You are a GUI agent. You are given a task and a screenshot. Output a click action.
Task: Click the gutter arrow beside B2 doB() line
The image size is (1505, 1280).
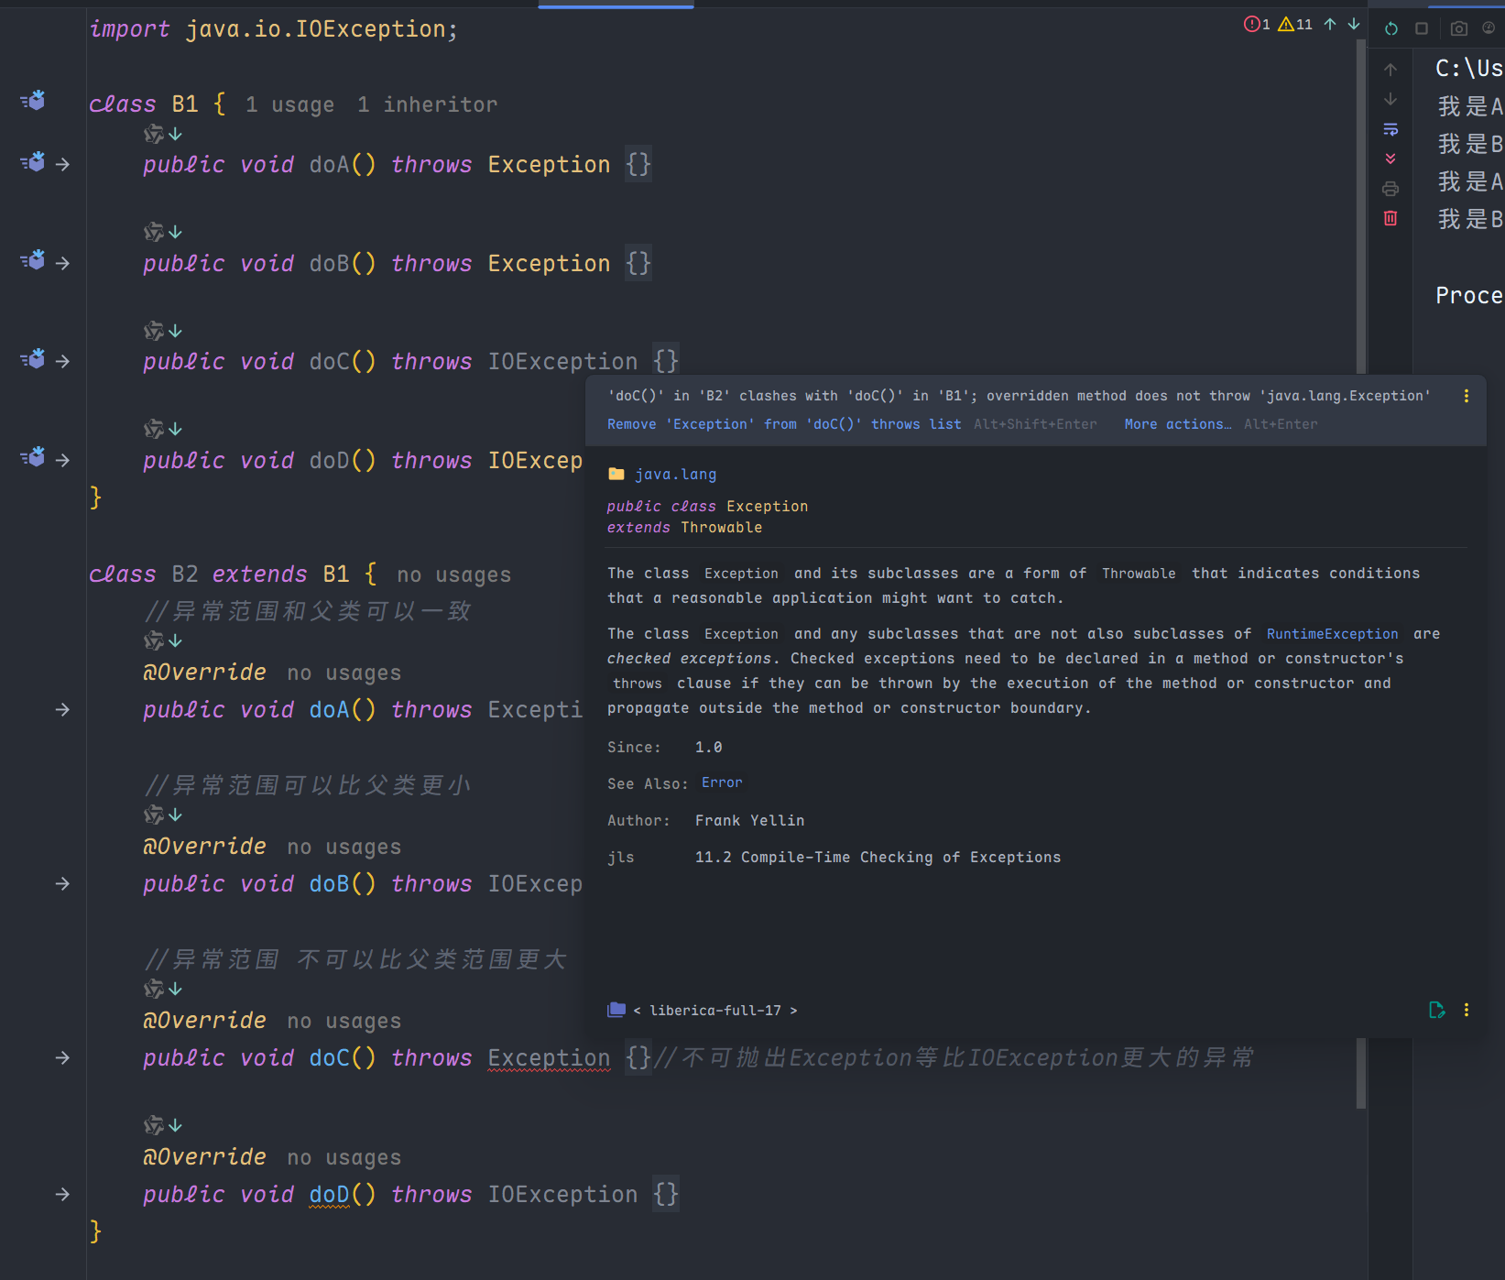62,883
